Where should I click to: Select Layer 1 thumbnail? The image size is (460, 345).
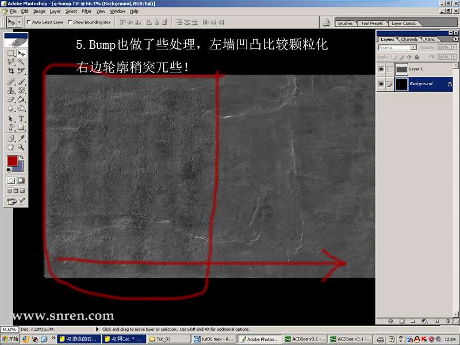[401, 69]
